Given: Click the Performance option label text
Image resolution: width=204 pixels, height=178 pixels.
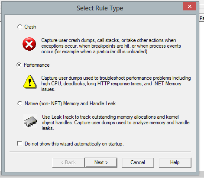Looking at the screenshot, I should 37,65.
